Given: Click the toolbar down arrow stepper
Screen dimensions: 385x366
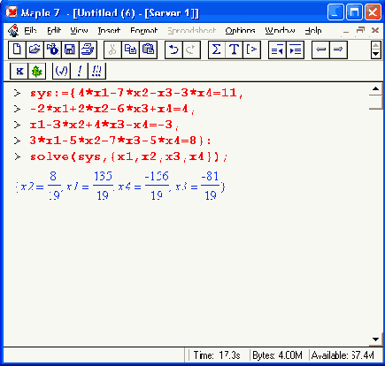Looking at the screenshot, I should pos(375,54).
